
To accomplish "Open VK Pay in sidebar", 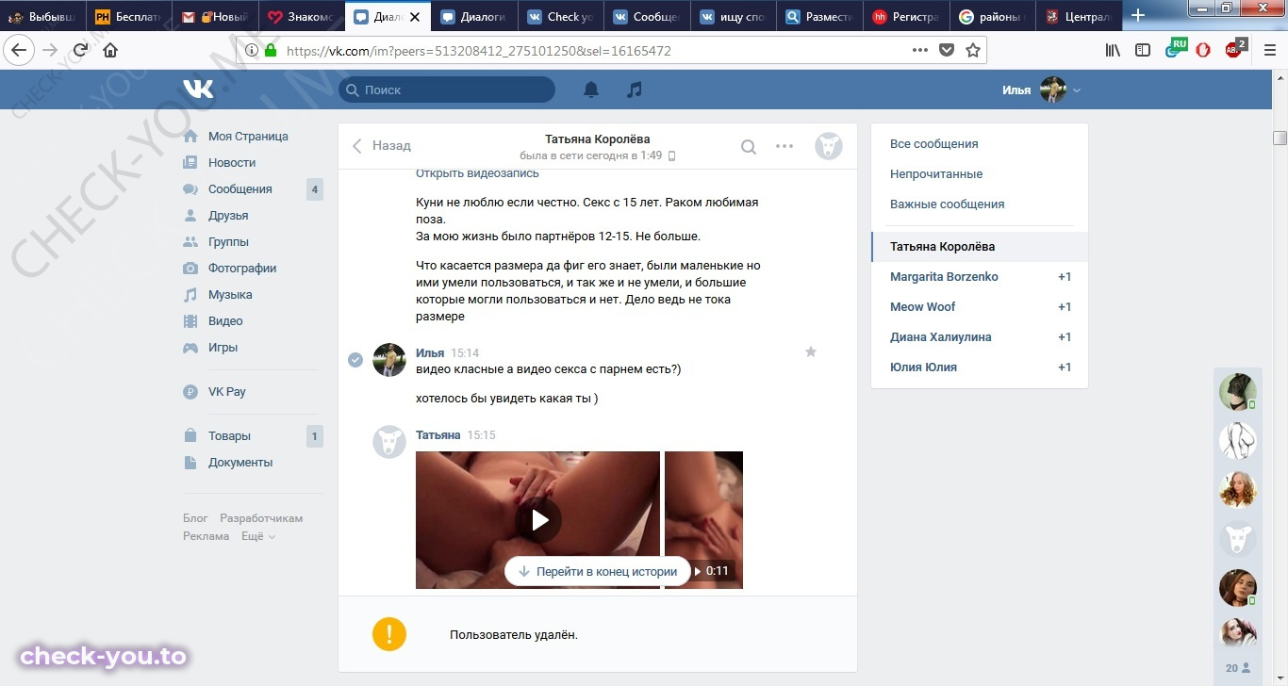I will click(x=226, y=392).
